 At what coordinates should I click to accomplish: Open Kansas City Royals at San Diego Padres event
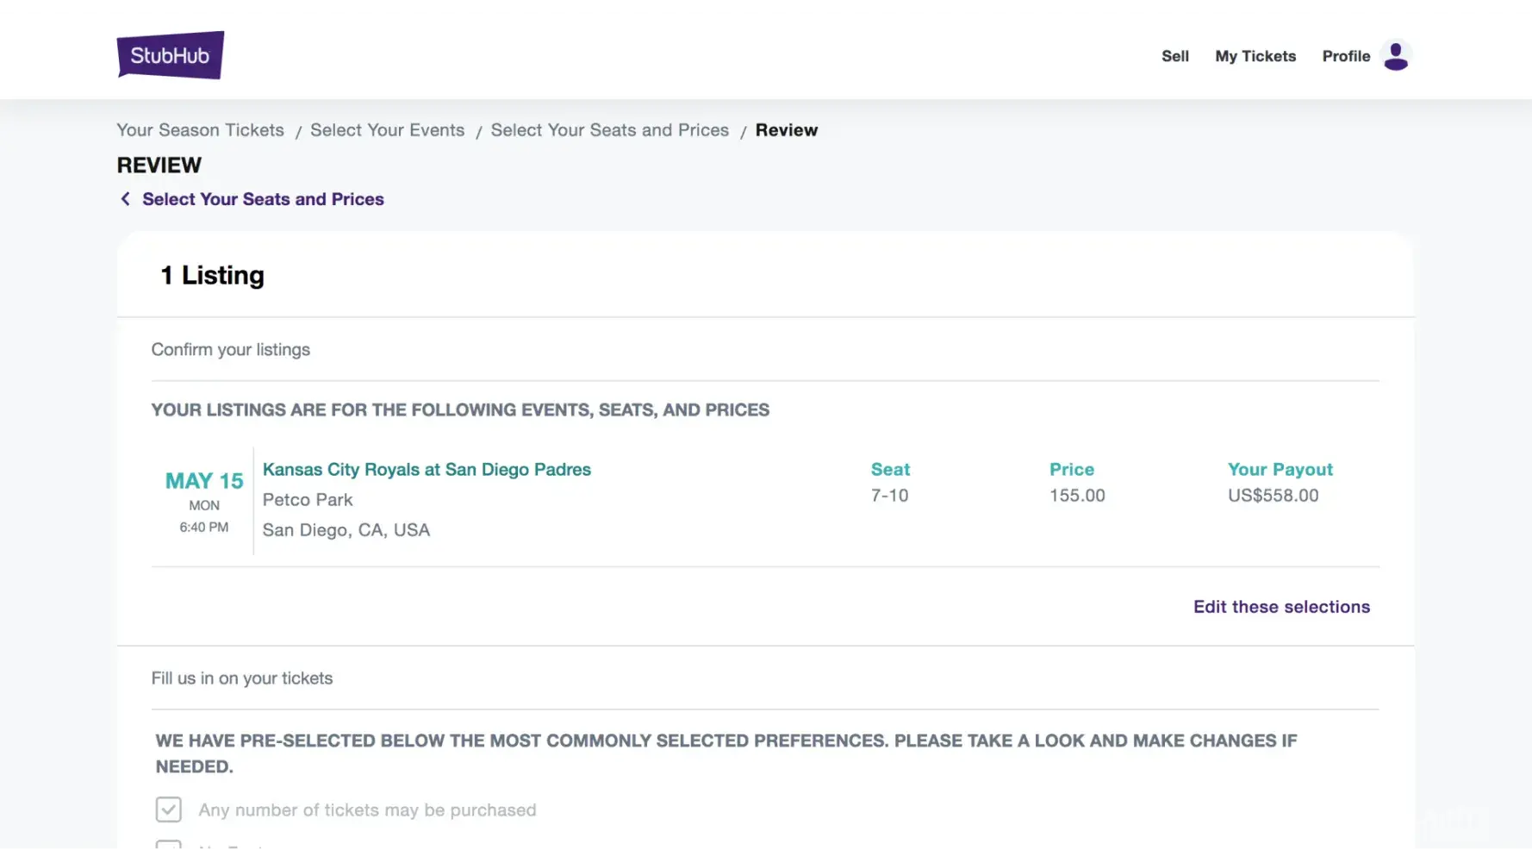(427, 470)
